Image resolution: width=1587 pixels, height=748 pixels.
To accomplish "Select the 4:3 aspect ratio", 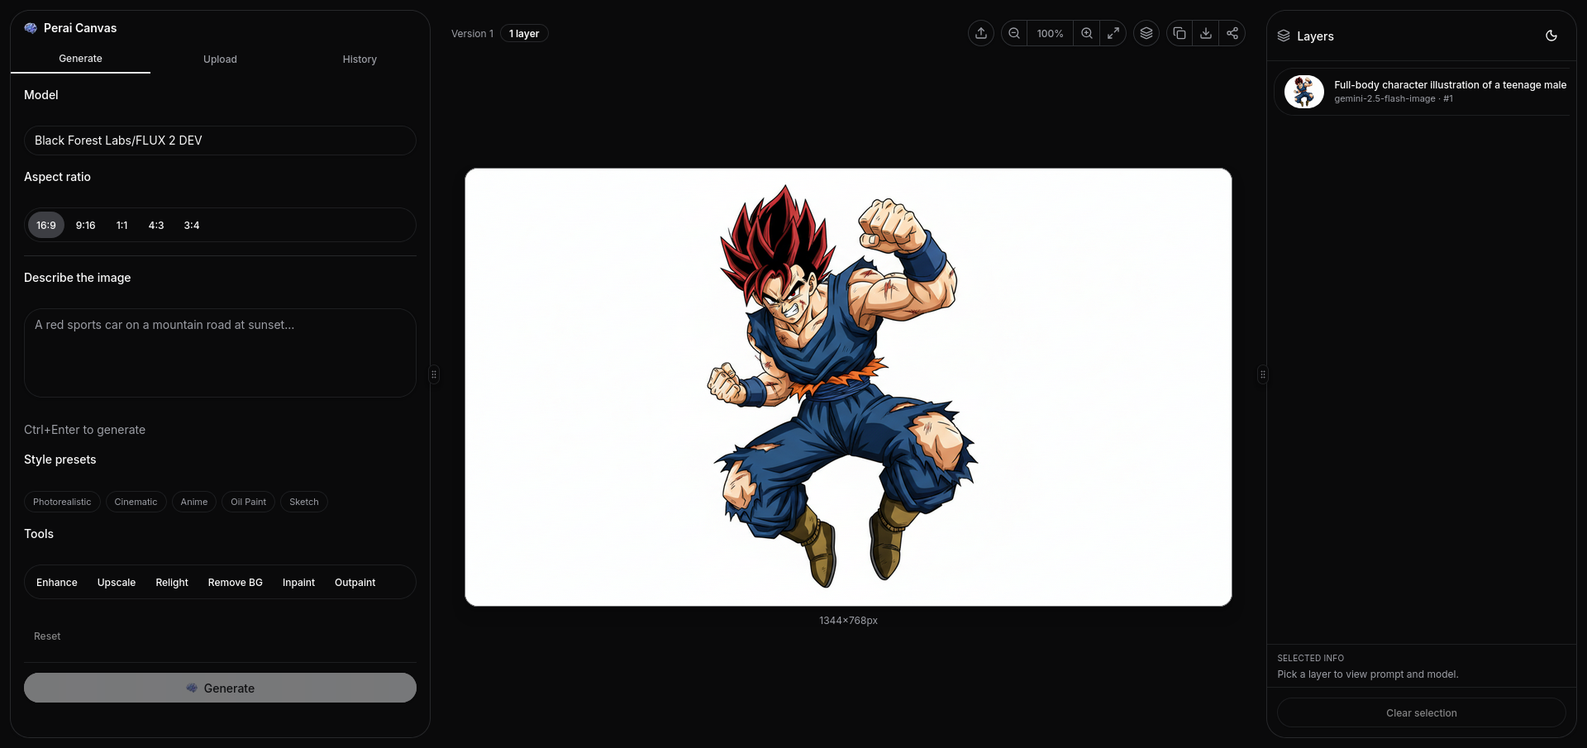I will click(156, 225).
